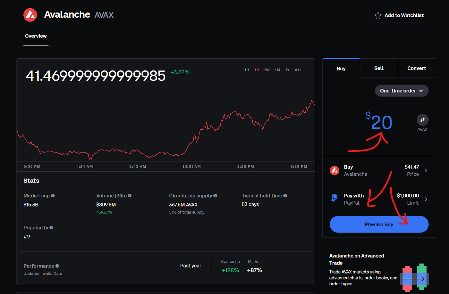Click the 367.5M AVAX supply value
This screenshot has height=294, width=449.
[183, 205]
